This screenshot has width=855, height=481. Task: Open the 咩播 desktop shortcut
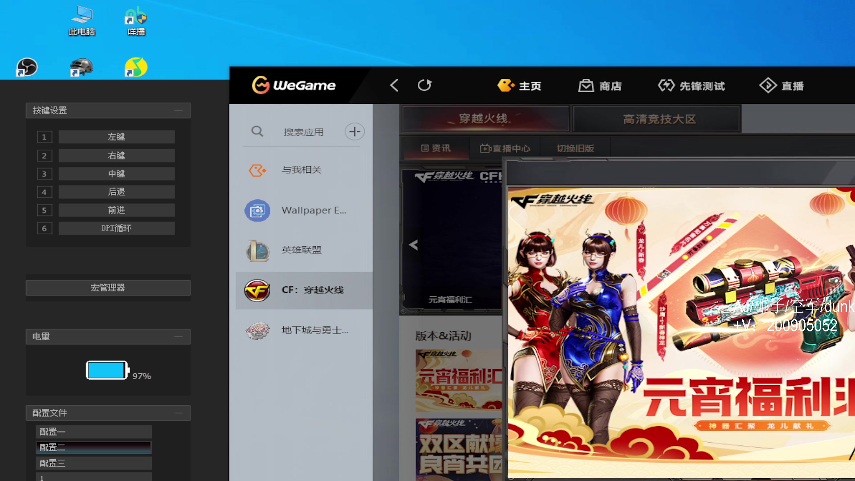point(136,20)
